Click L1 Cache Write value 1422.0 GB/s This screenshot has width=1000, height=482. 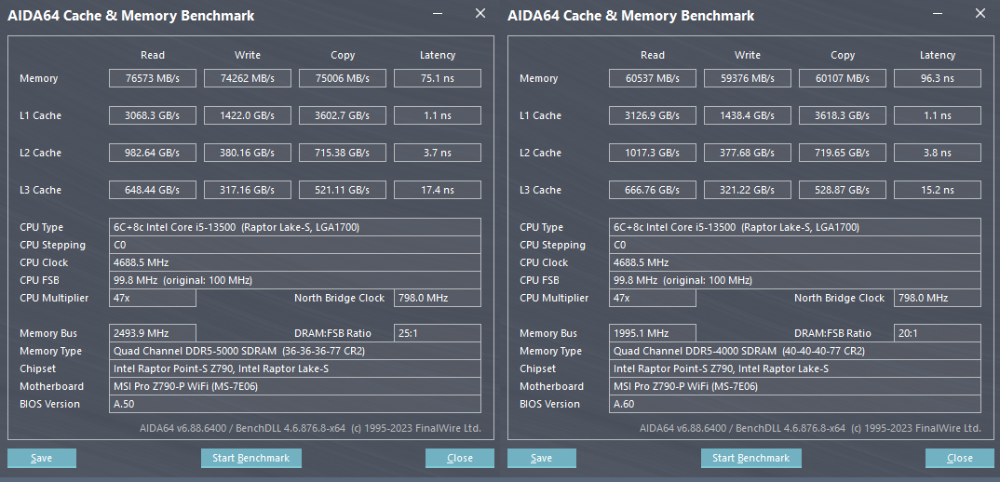click(248, 115)
